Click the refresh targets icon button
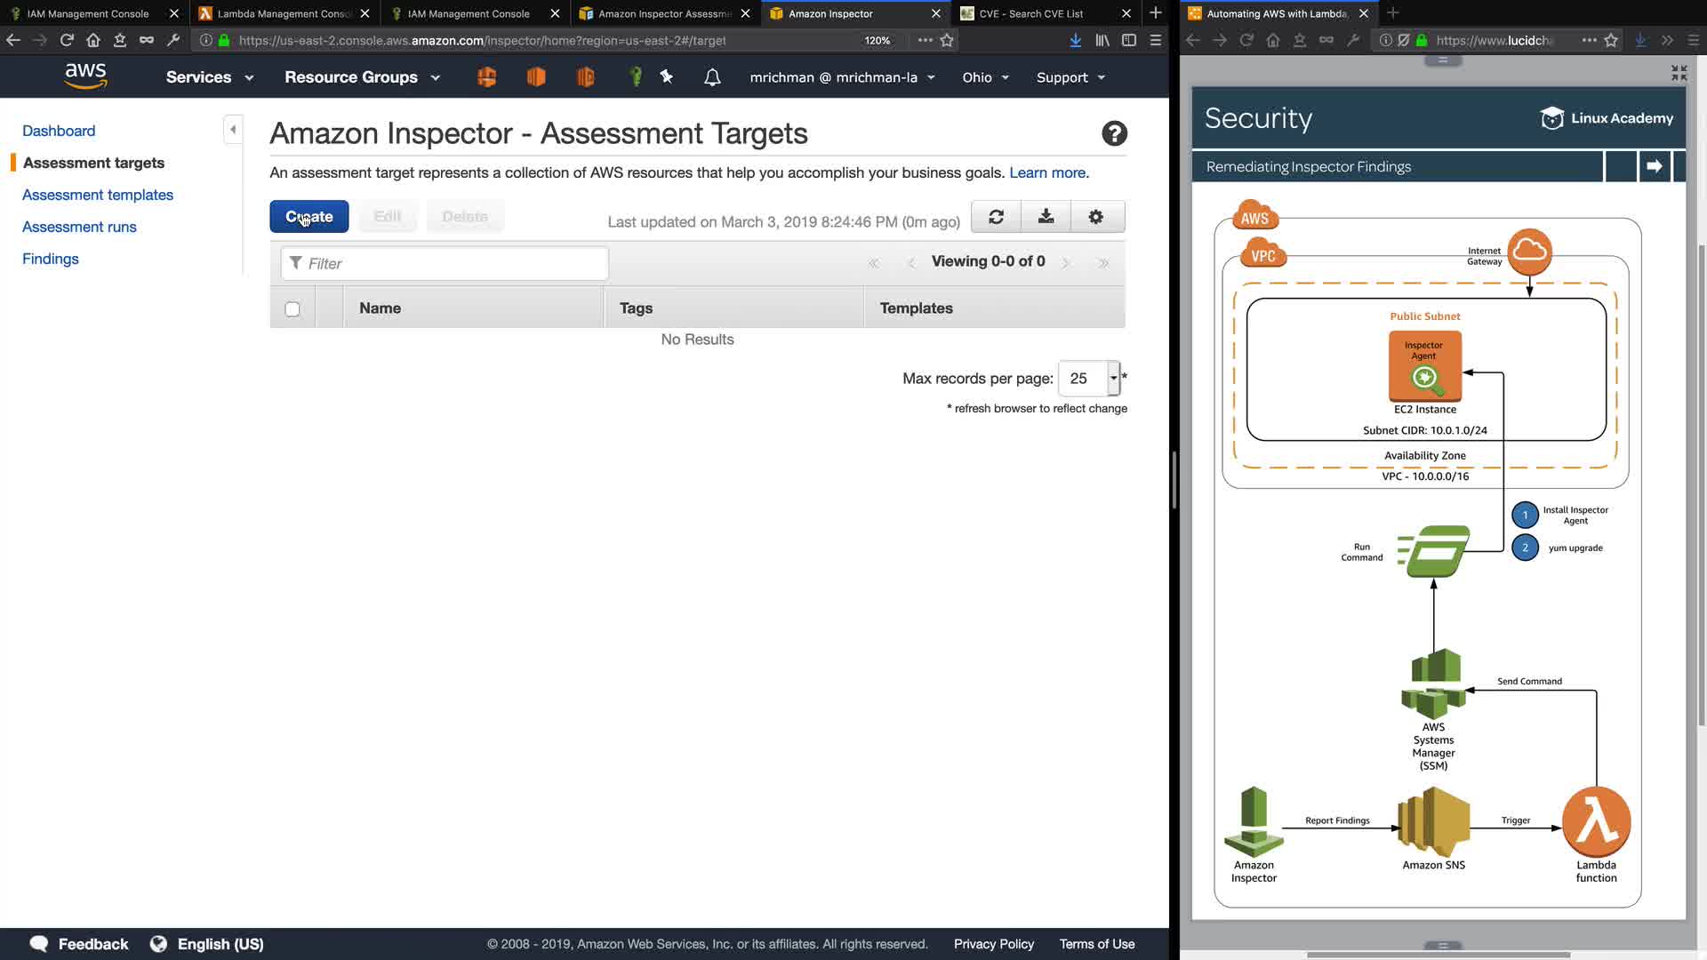 (x=996, y=217)
